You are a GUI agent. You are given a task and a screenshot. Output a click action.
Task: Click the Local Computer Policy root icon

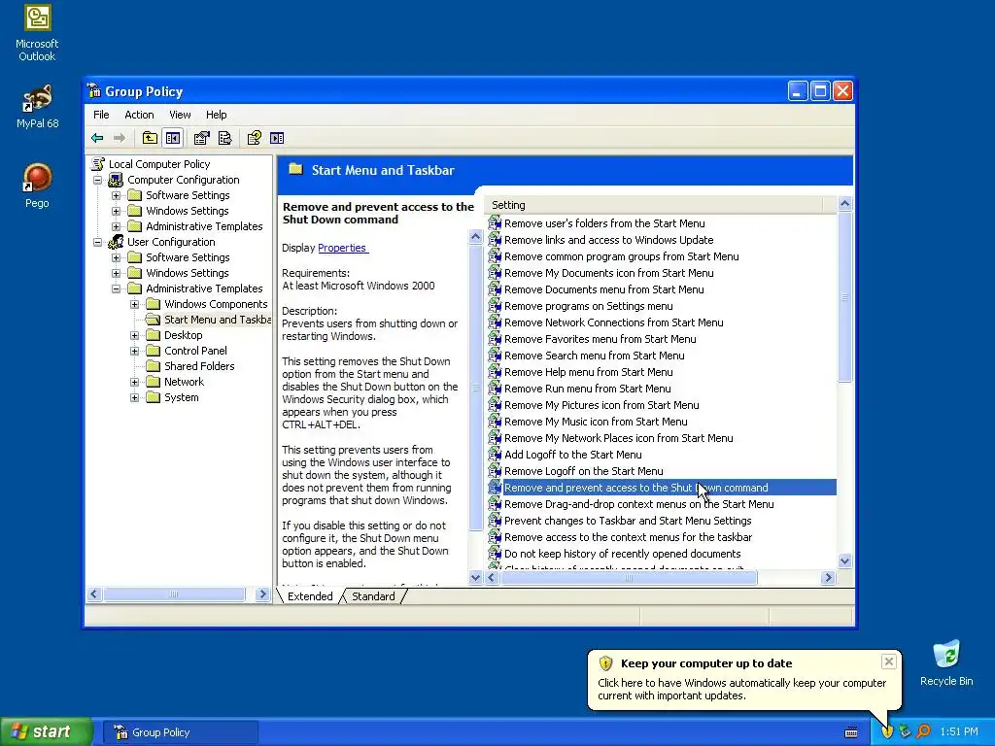click(98, 163)
